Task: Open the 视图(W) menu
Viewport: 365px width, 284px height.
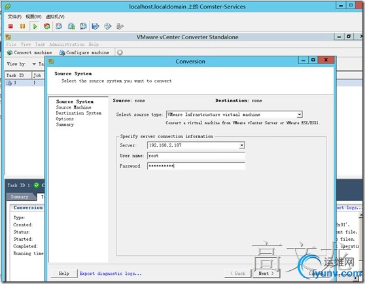Action: click(x=33, y=17)
